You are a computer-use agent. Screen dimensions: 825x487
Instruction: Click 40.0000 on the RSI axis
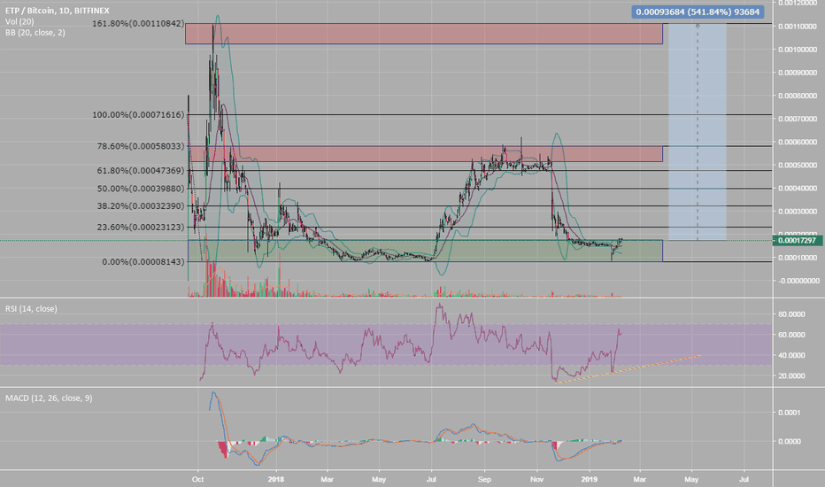click(x=792, y=355)
